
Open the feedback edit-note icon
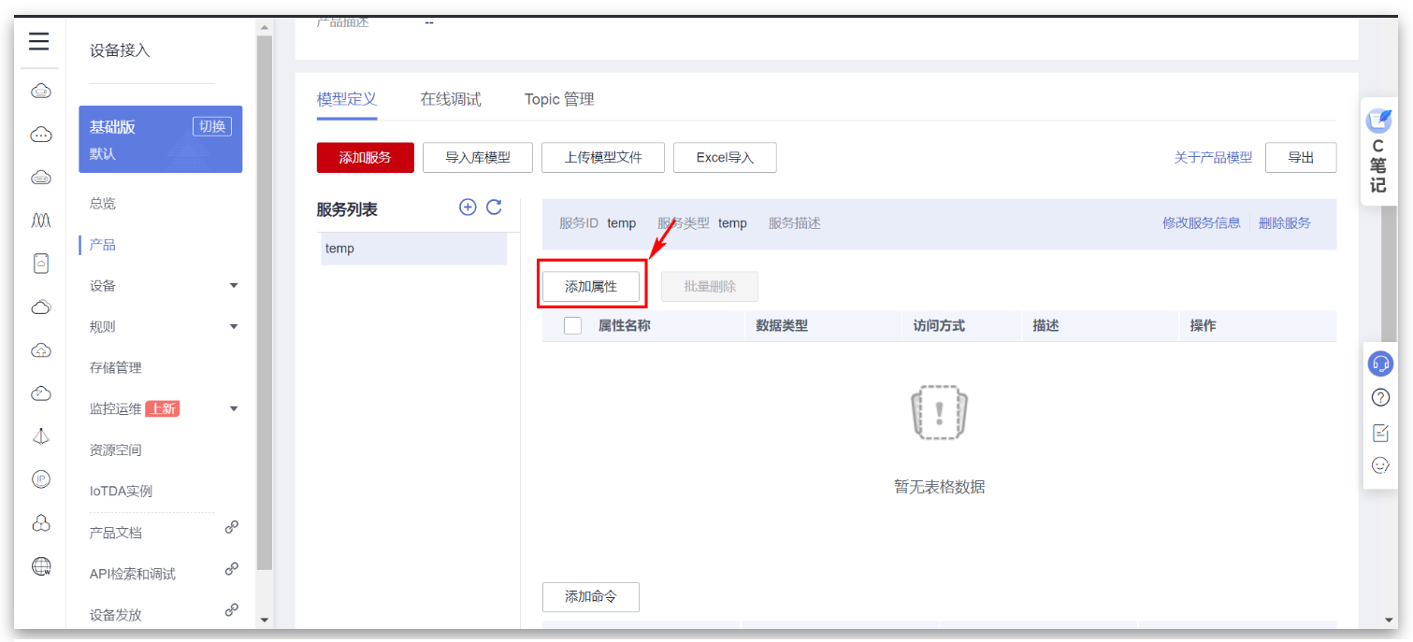[1380, 432]
